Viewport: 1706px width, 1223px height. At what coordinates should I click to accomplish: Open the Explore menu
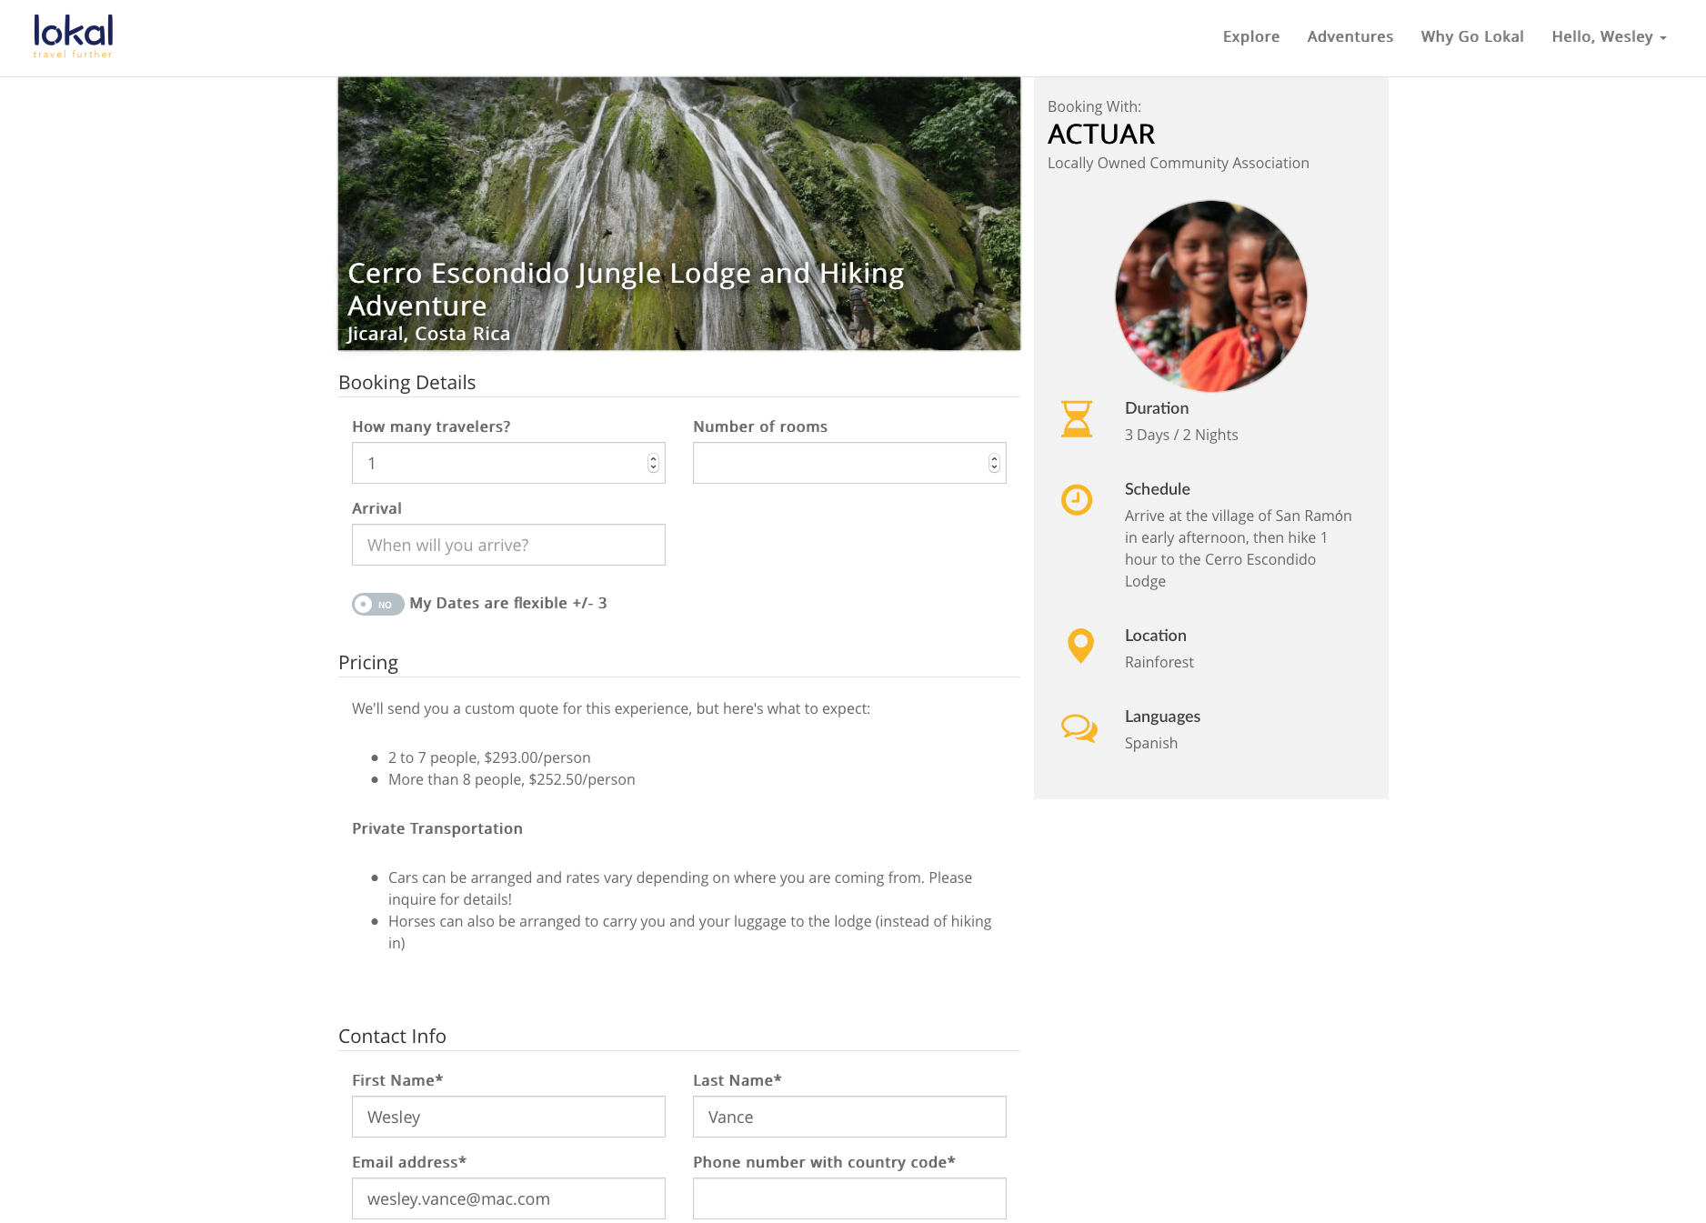coord(1250,36)
